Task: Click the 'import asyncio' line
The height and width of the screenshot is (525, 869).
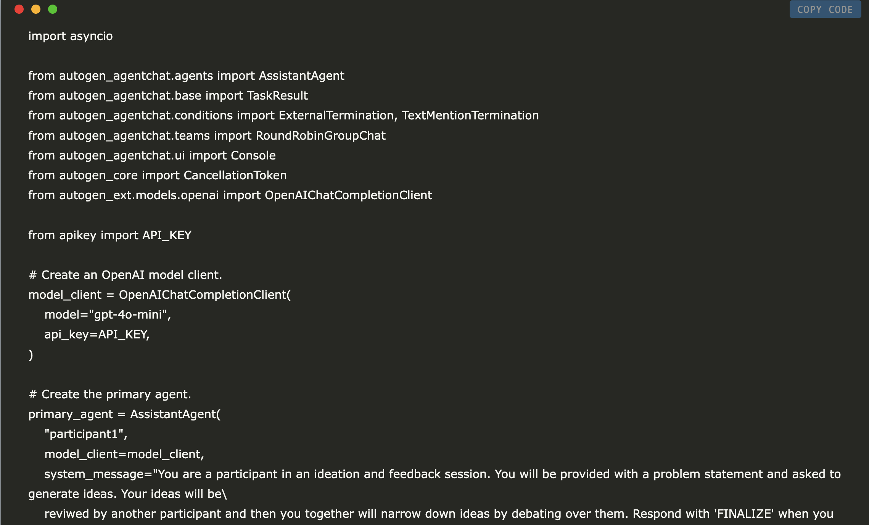Action: (x=71, y=36)
